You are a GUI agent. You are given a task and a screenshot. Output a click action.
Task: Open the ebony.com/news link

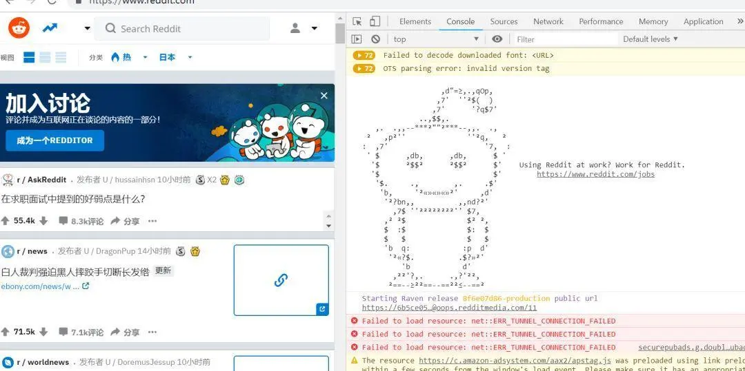pos(45,286)
